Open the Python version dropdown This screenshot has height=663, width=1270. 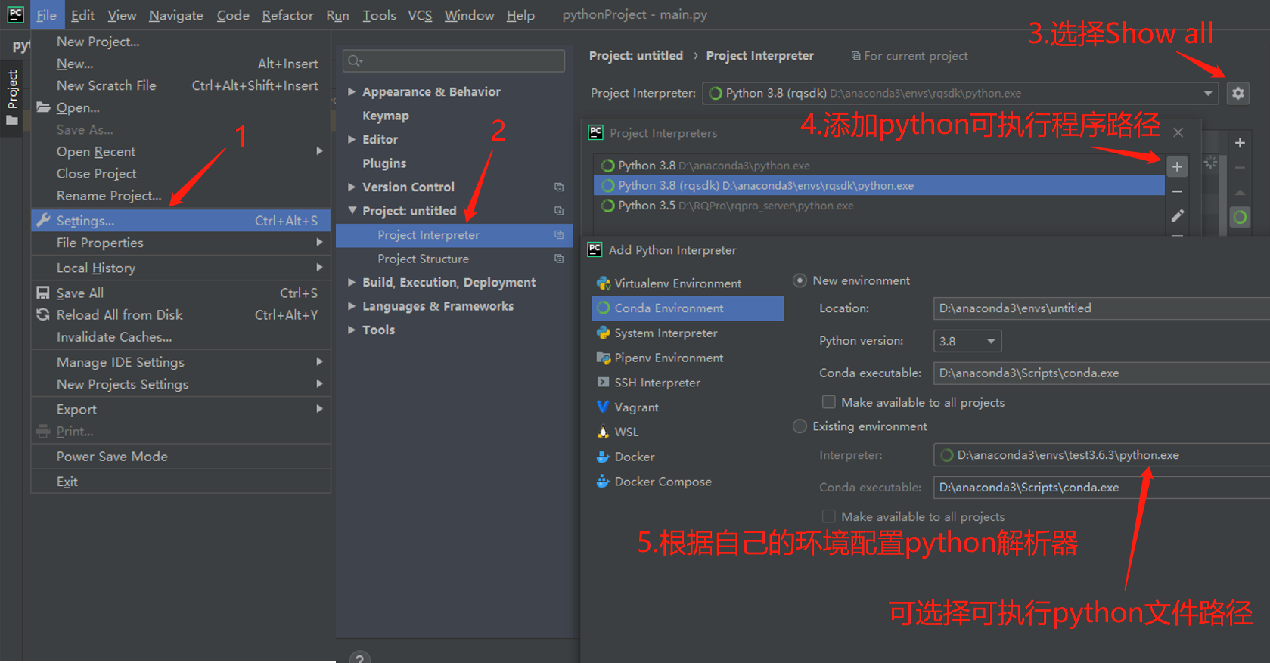click(967, 341)
